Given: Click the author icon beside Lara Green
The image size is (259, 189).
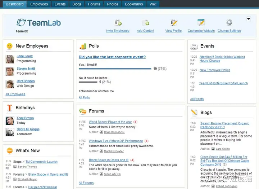Looking at the screenshot, I should [x=213, y=149].
